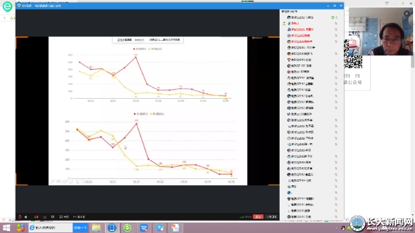Viewport: 415px width, 233px height.
Task: Select the pen tool in the slide toolbar
Action: [x=52, y=181]
